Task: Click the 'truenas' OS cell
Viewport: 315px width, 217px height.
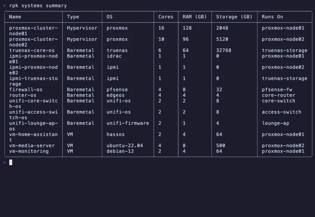Action: (117, 50)
